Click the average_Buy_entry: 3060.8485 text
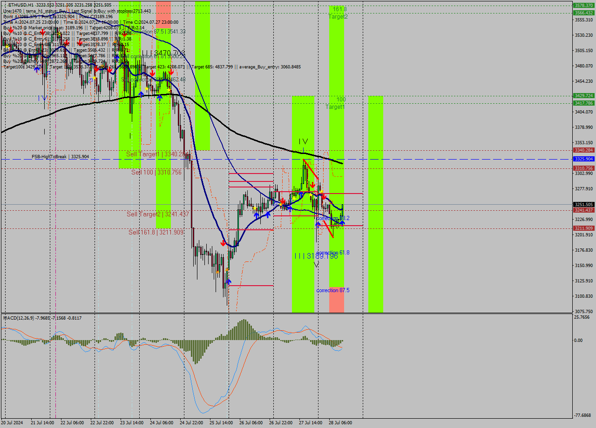 (x=271, y=67)
